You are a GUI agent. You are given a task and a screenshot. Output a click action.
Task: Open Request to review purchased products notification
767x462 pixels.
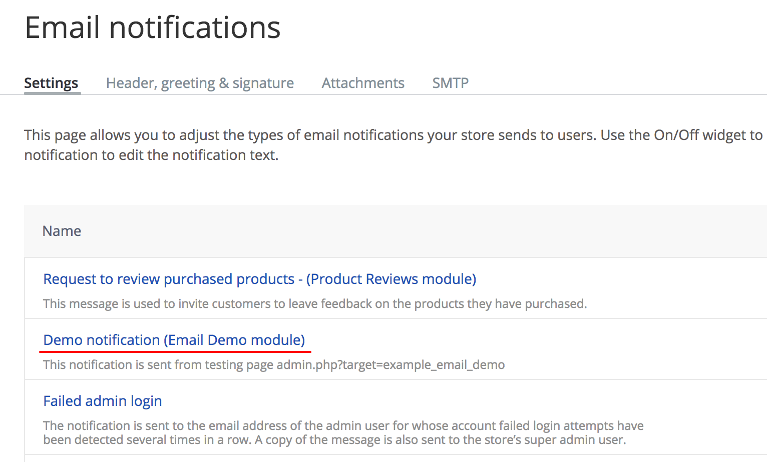tap(259, 279)
